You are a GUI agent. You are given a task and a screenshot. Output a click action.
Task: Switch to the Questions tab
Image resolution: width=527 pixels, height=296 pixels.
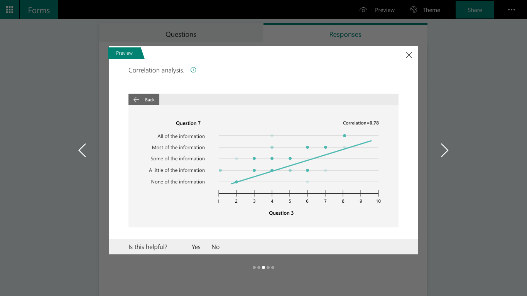tap(181, 34)
